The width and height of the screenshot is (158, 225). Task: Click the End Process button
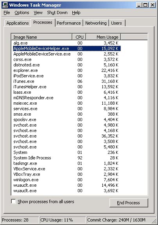pos(129,203)
